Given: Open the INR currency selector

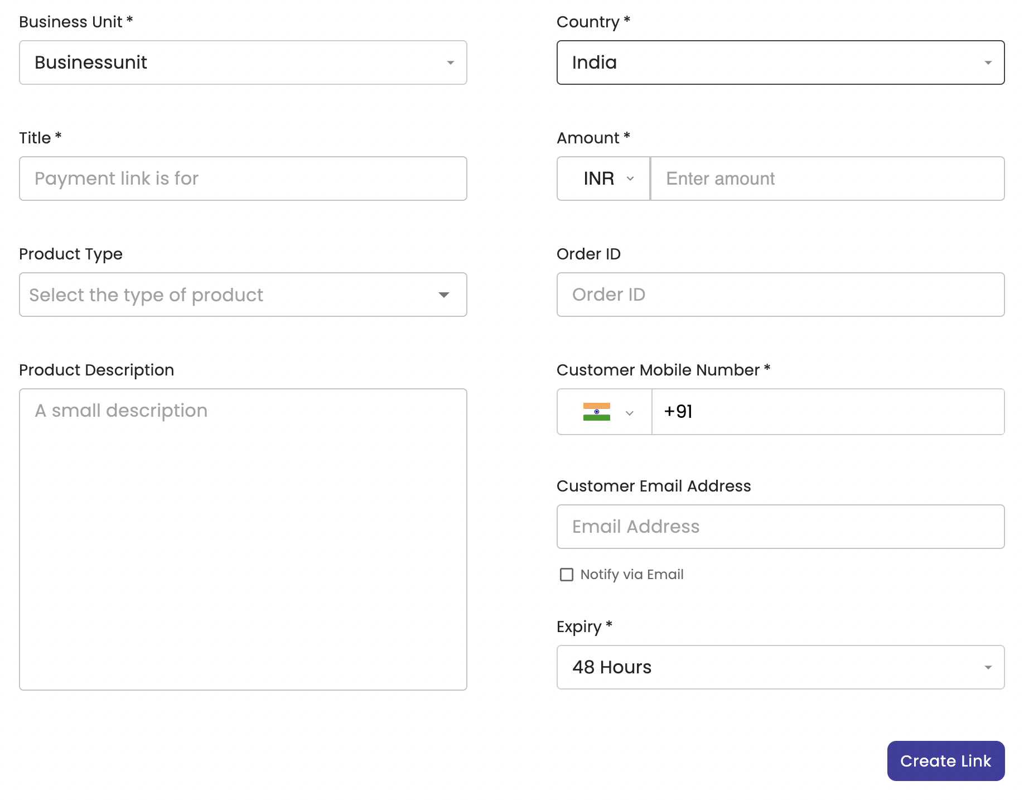Looking at the screenshot, I should 603,179.
